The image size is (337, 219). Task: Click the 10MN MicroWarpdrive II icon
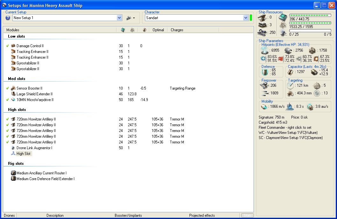tap(13, 99)
